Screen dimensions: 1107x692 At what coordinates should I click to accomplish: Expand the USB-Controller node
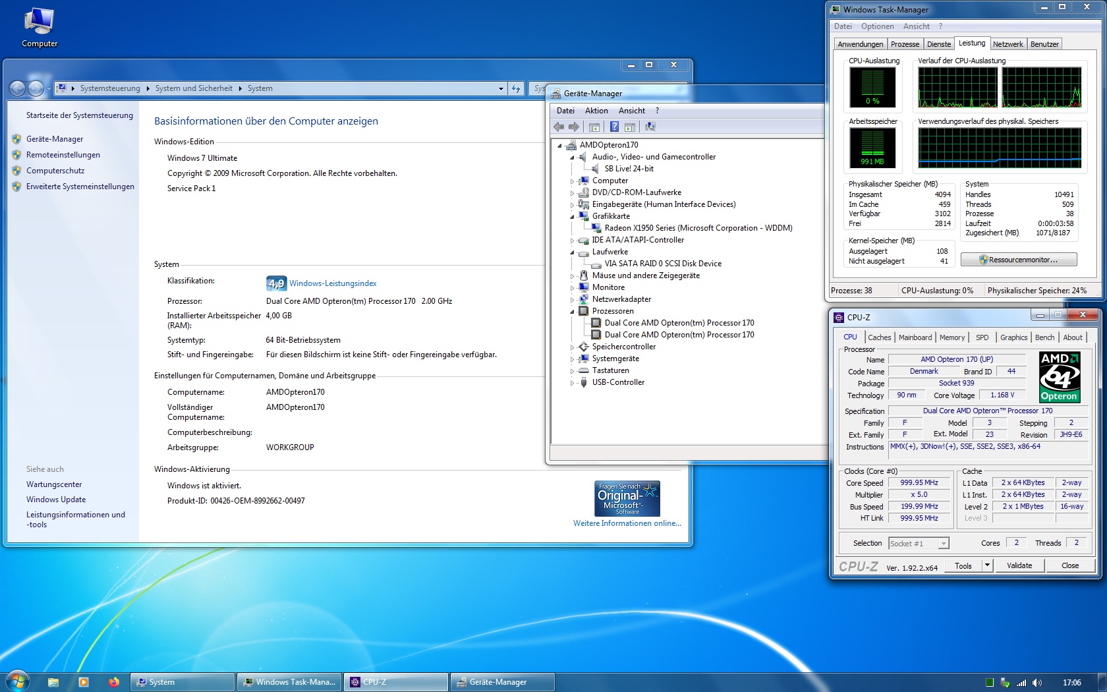pos(572,383)
